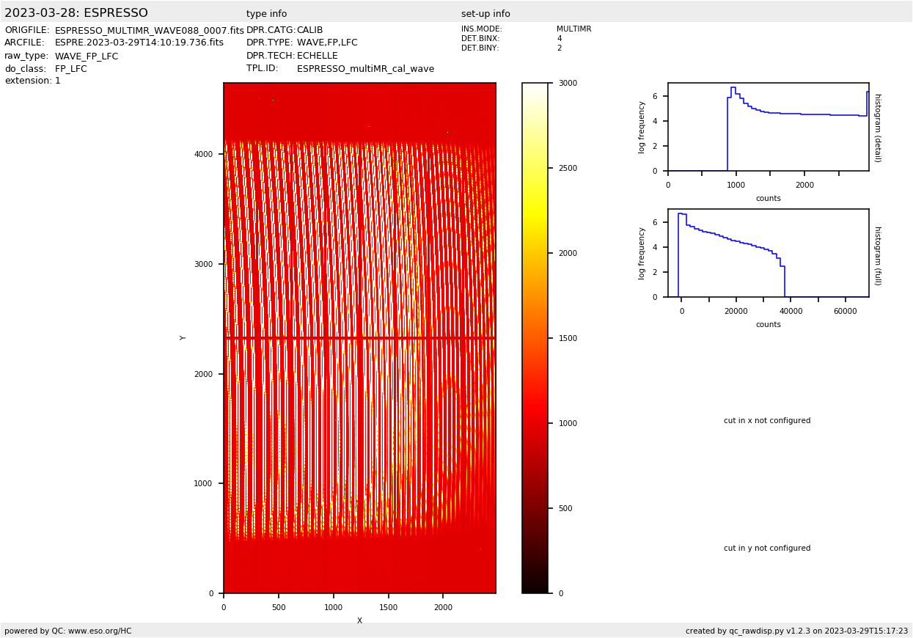This screenshot has height=638, width=913.
Task: Click the 'type info' section header
Action: coord(266,14)
